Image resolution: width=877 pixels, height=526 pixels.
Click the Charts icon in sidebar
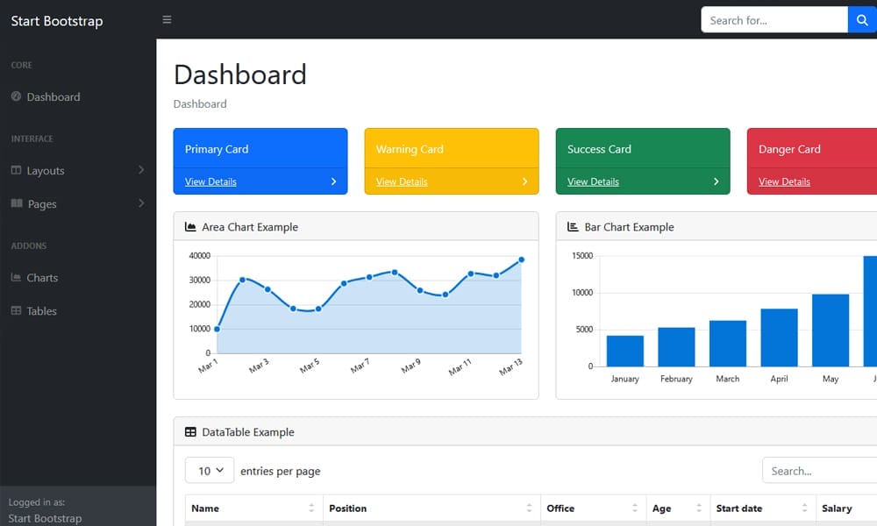click(x=16, y=277)
